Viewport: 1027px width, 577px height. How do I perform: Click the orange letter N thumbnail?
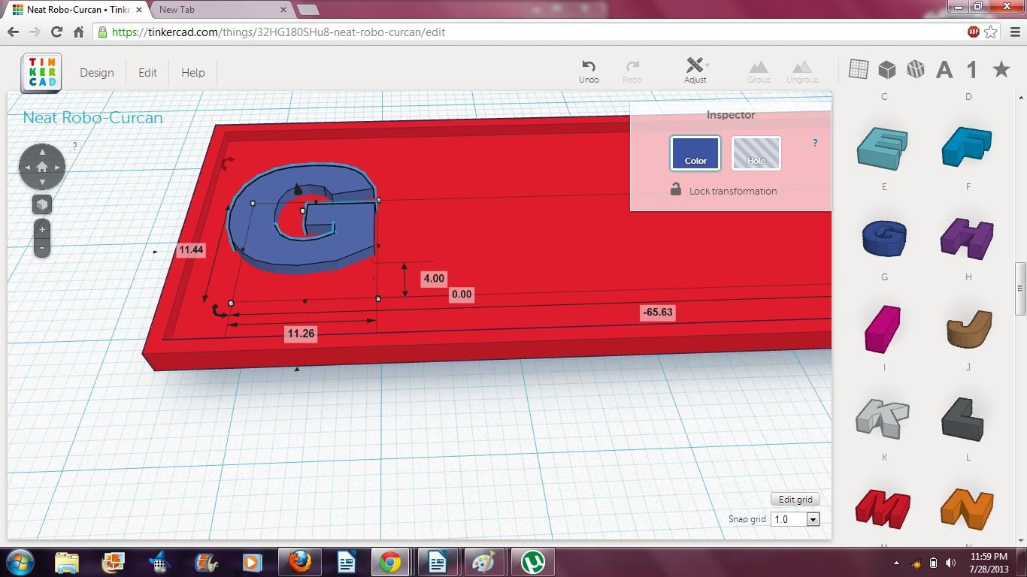click(x=968, y=509)
